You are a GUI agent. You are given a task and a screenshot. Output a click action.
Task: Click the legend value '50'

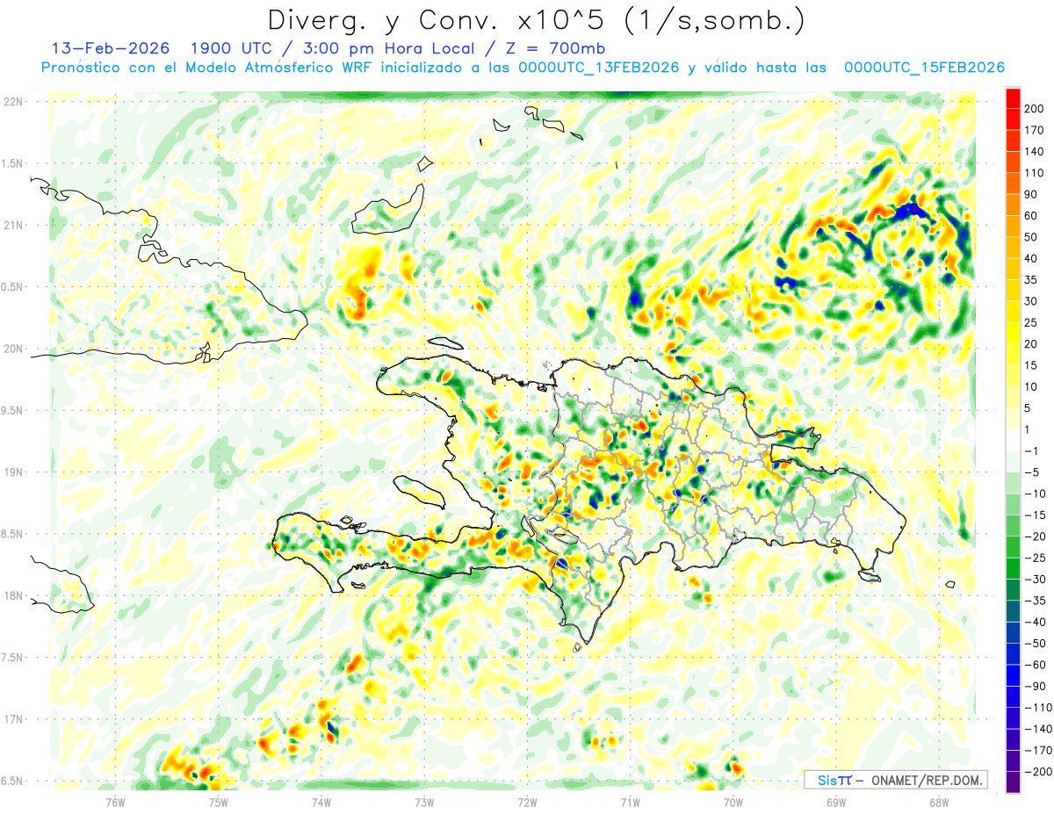coord(1032,237)
